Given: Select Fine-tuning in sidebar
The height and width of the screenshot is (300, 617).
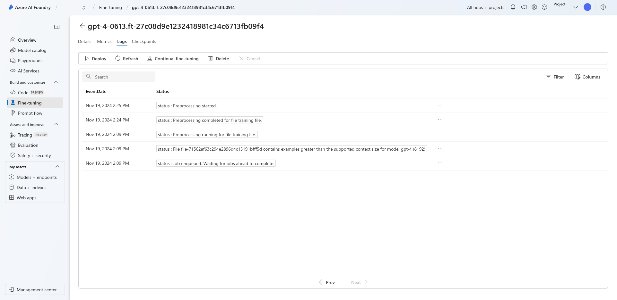Looking at the screenshot, I should pos(35,103).
